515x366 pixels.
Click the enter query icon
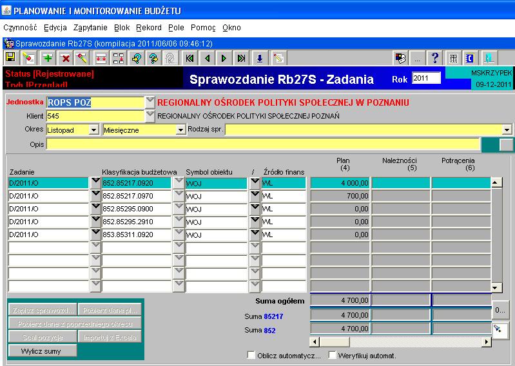coord(136,58)
